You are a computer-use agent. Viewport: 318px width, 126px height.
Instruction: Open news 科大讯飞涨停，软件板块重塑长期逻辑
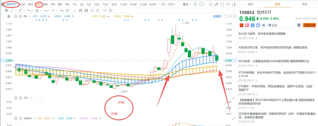[x=262, y=34]
